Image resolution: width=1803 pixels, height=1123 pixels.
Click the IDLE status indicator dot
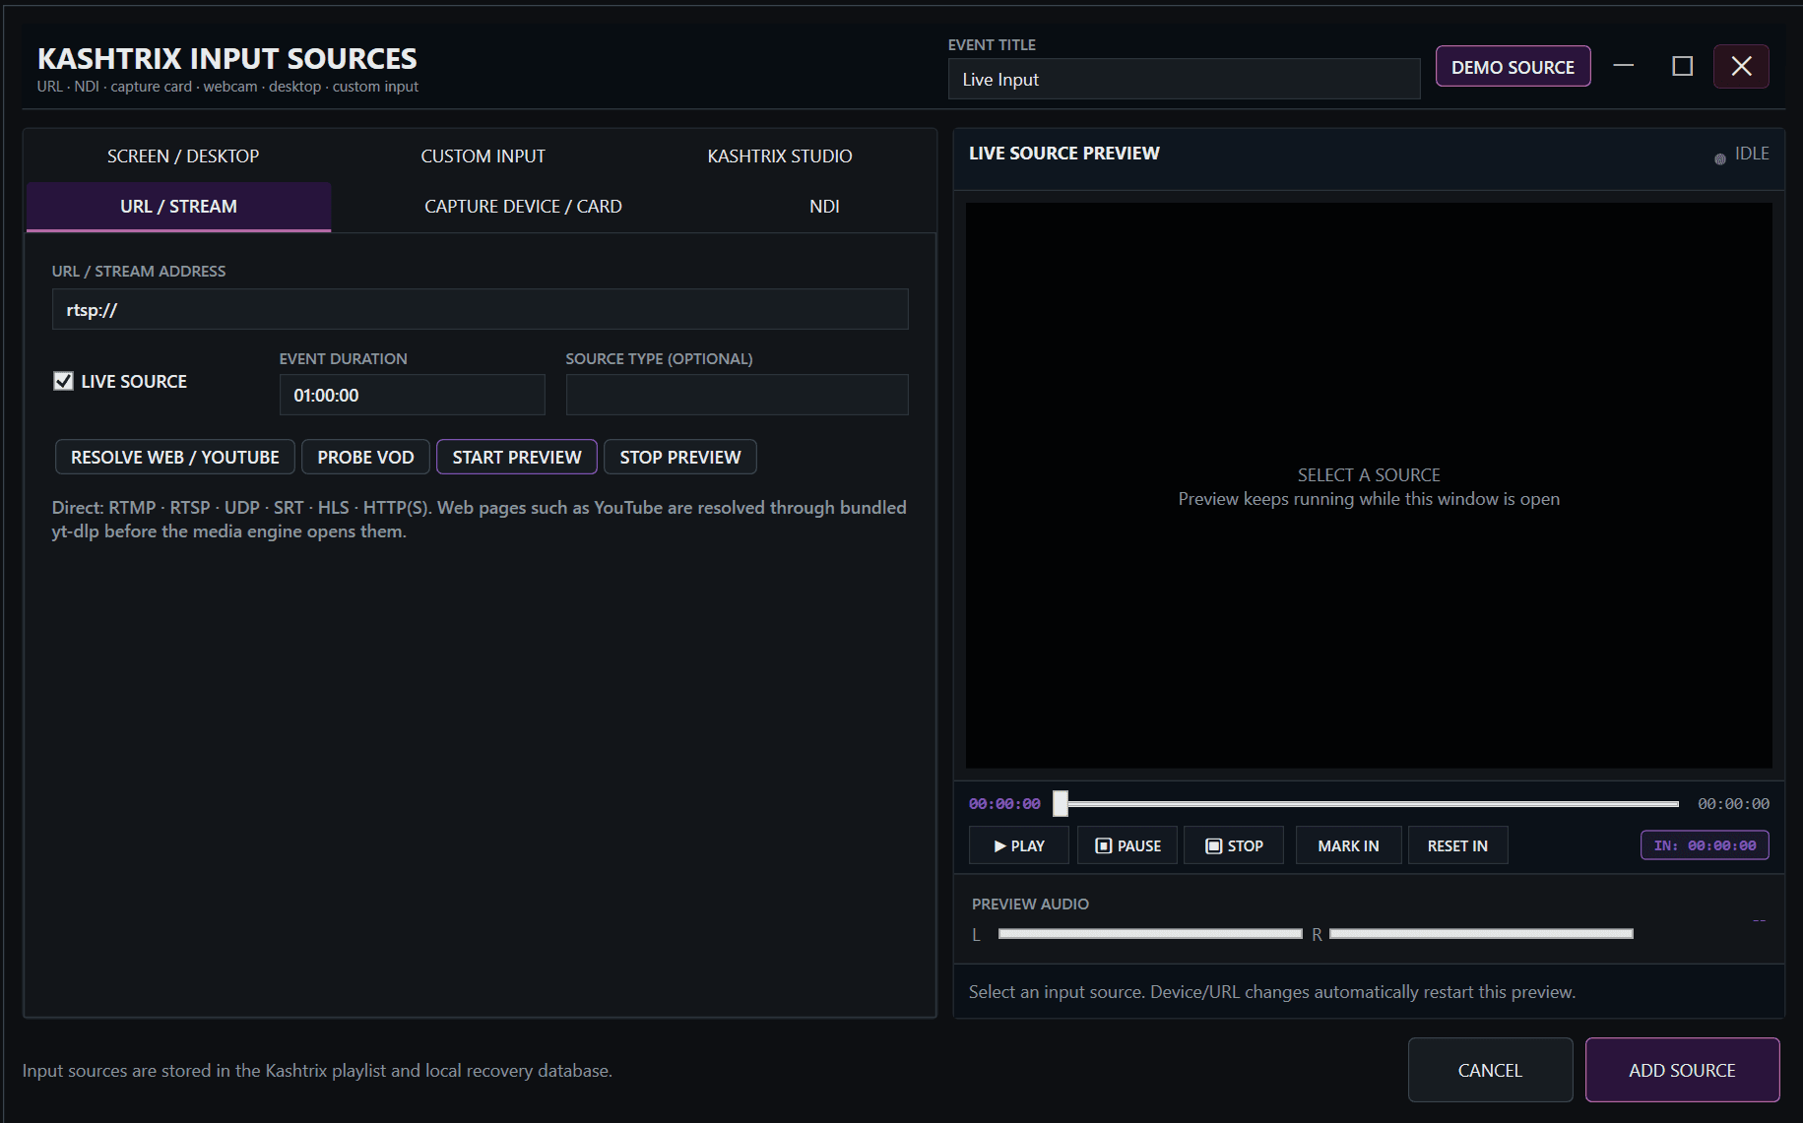(1720, 158)
